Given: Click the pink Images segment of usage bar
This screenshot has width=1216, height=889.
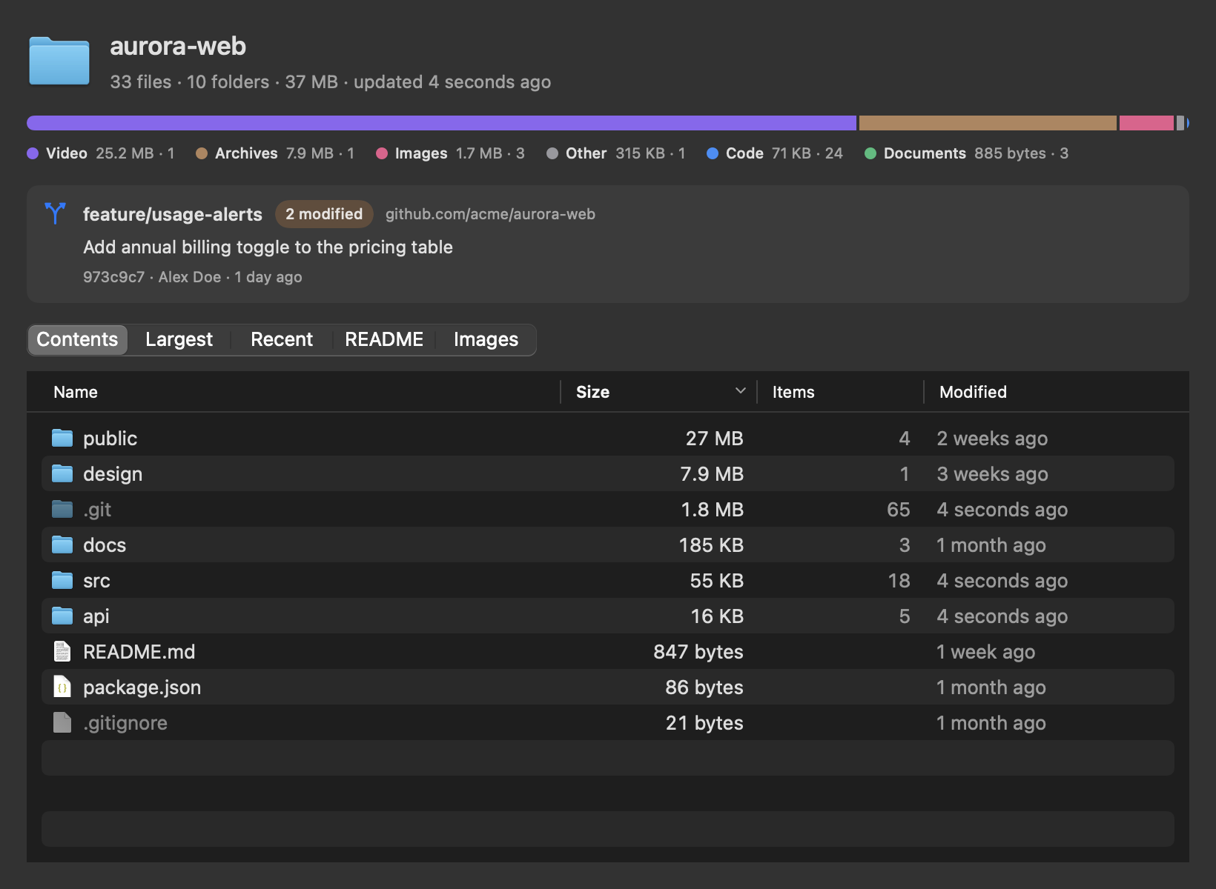Looking at the screenshot, I should pyautogui.click(x=1146, y=123).
